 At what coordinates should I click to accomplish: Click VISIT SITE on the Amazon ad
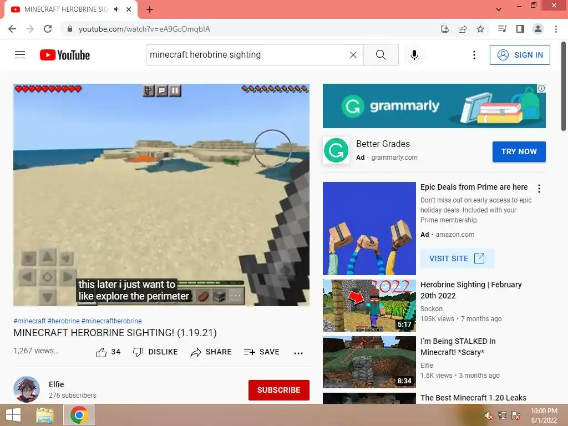click(457, 258)
